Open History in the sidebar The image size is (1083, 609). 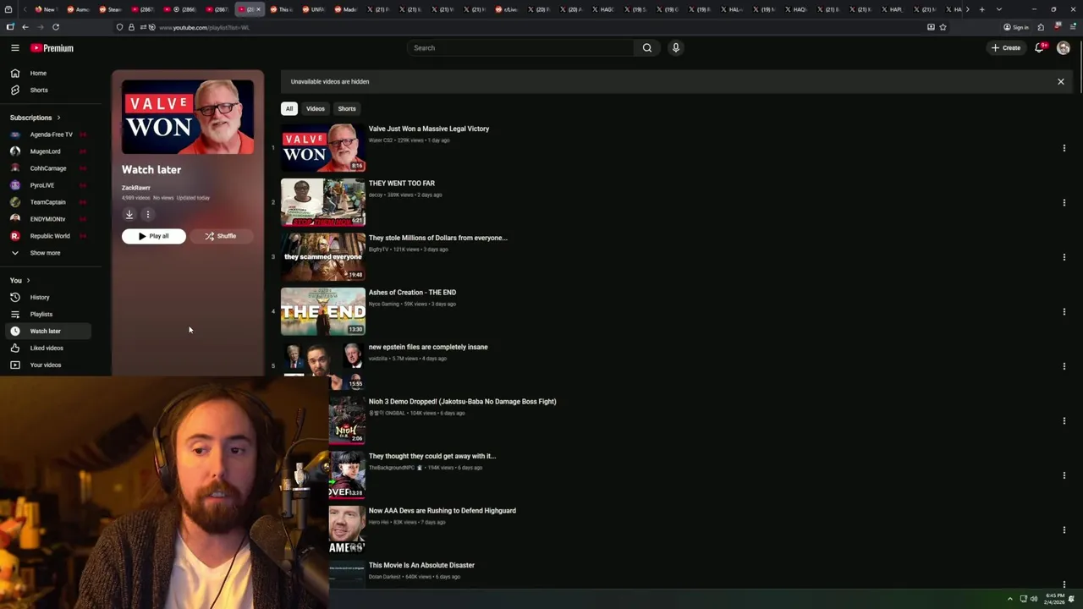[47, 298]
